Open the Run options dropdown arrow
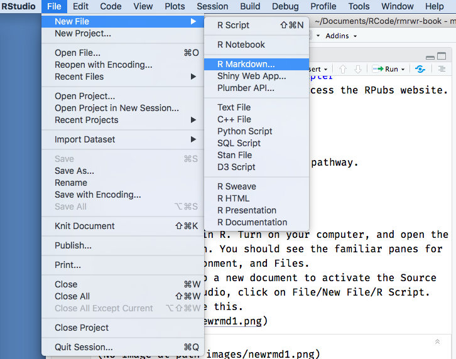Image resolution: width=456 pixels, height=359 pixels. coord(403,70)
